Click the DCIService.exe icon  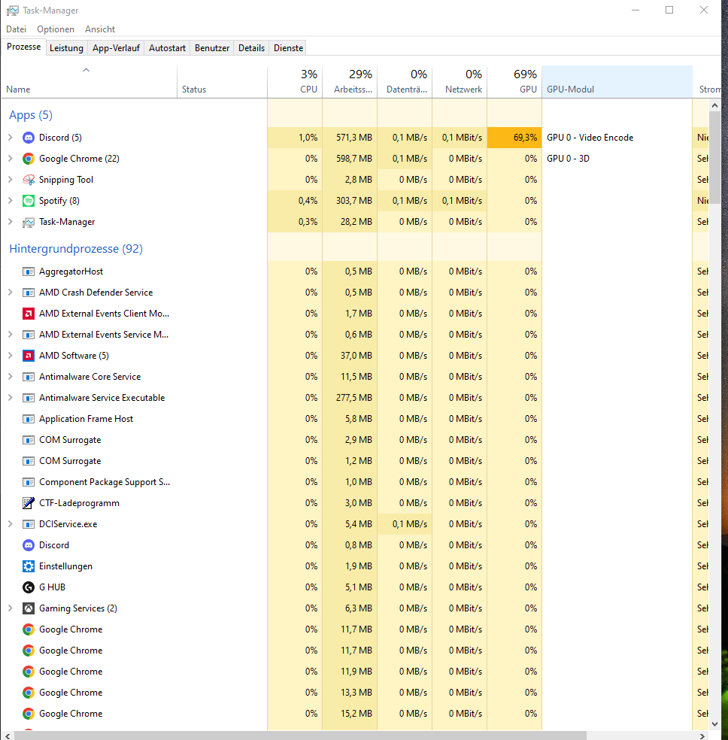(29, 524)
